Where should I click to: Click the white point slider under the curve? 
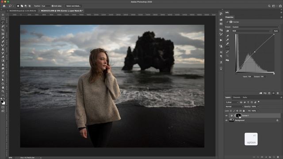[x=274, y=73]
